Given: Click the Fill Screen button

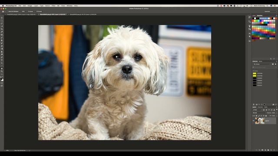Looking at the screenshot, I should pyautogui.click(x=39, y=11).
